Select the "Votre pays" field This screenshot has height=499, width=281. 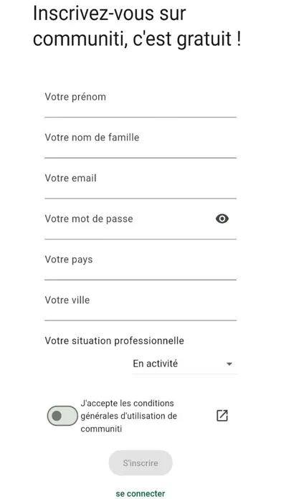tap(140, 265)
